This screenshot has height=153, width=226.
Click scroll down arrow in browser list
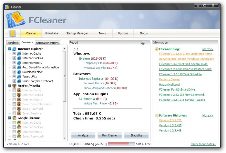65,138
